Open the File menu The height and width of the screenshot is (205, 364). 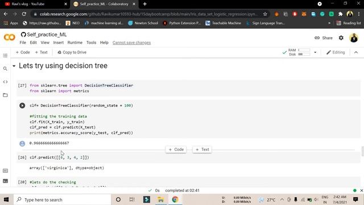click(x=23, y=43)
